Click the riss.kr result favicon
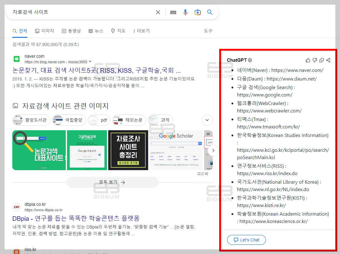The image size is (340, 254). (17, 252)
